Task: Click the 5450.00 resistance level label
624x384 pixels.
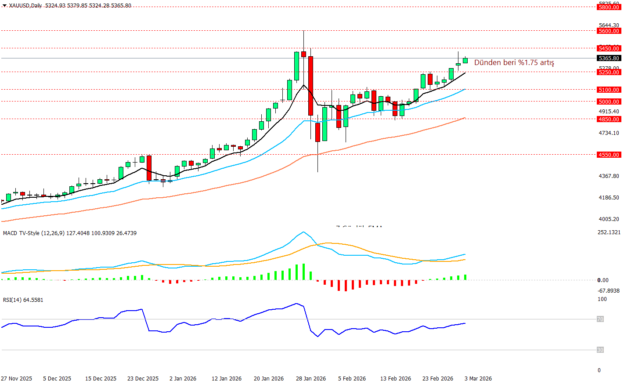Action: [x=609, y=49]
